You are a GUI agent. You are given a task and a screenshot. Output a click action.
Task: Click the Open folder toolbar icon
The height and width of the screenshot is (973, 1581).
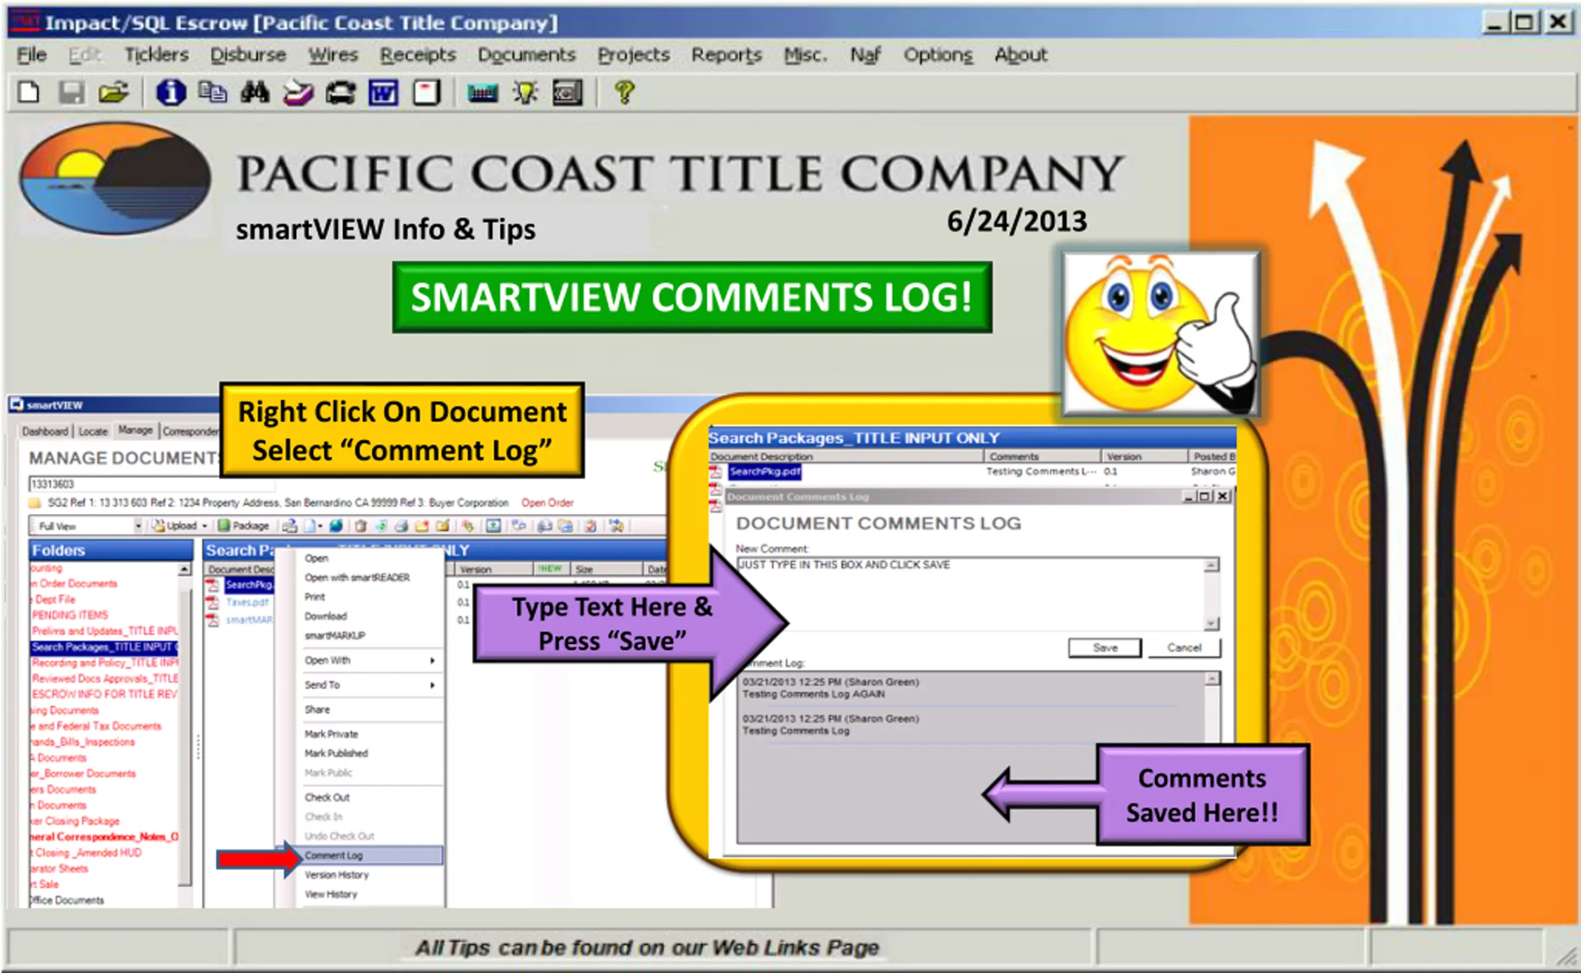pos(114,93)
